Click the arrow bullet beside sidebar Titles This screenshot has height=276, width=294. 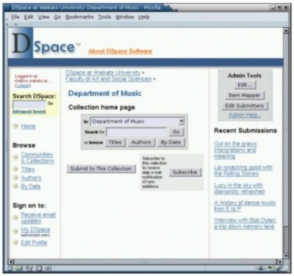15,169
